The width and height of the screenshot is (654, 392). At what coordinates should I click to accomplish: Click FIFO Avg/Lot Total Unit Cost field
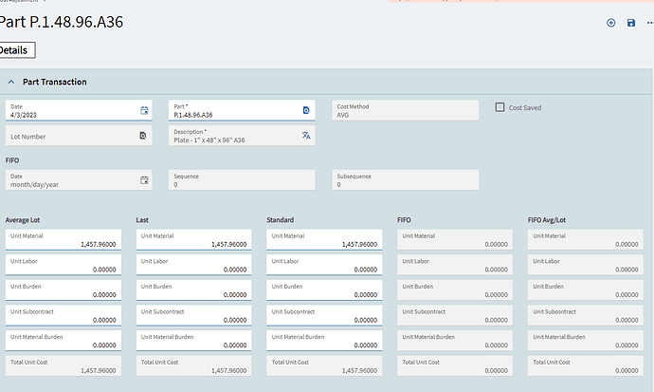point(586,366)
